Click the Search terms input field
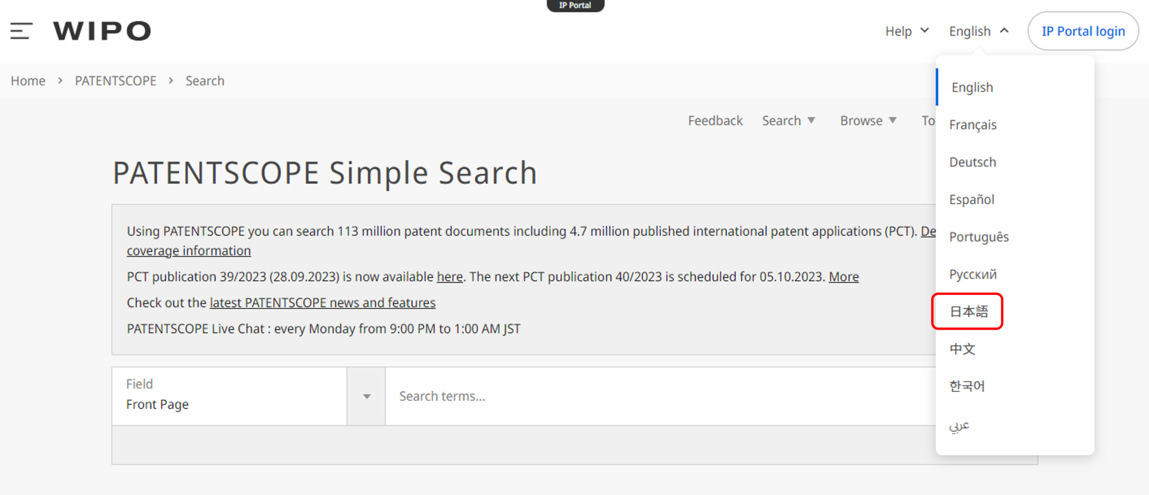This screenshot has height=495, width=1149. (656, 396)
